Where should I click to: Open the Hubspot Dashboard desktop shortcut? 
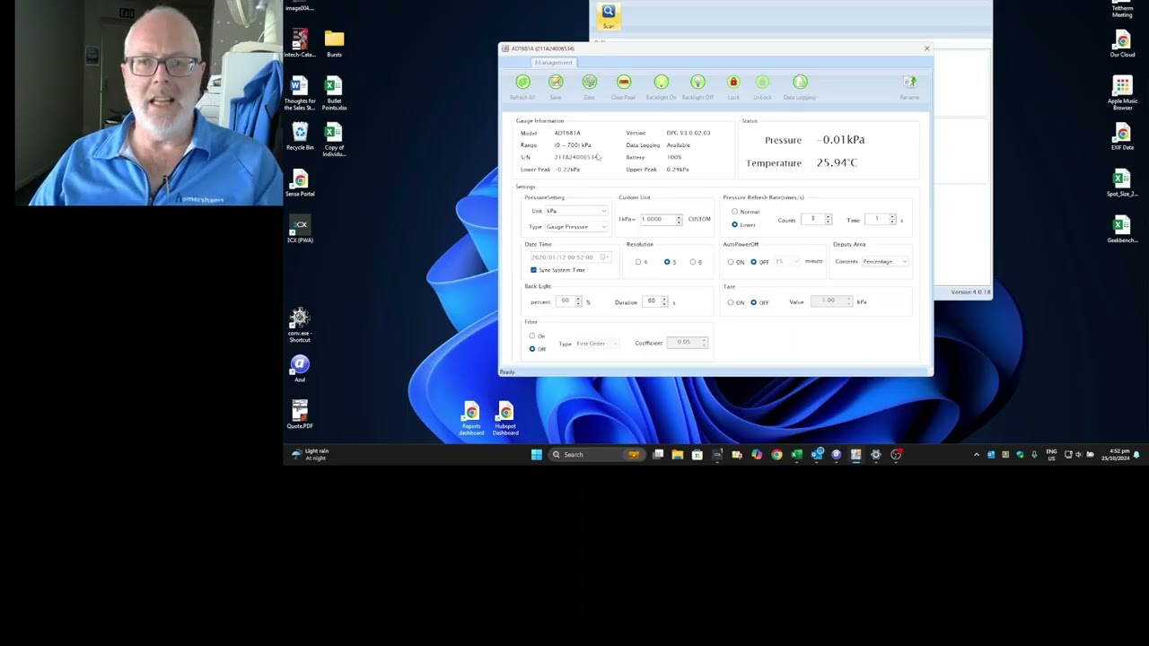[505, 419]
